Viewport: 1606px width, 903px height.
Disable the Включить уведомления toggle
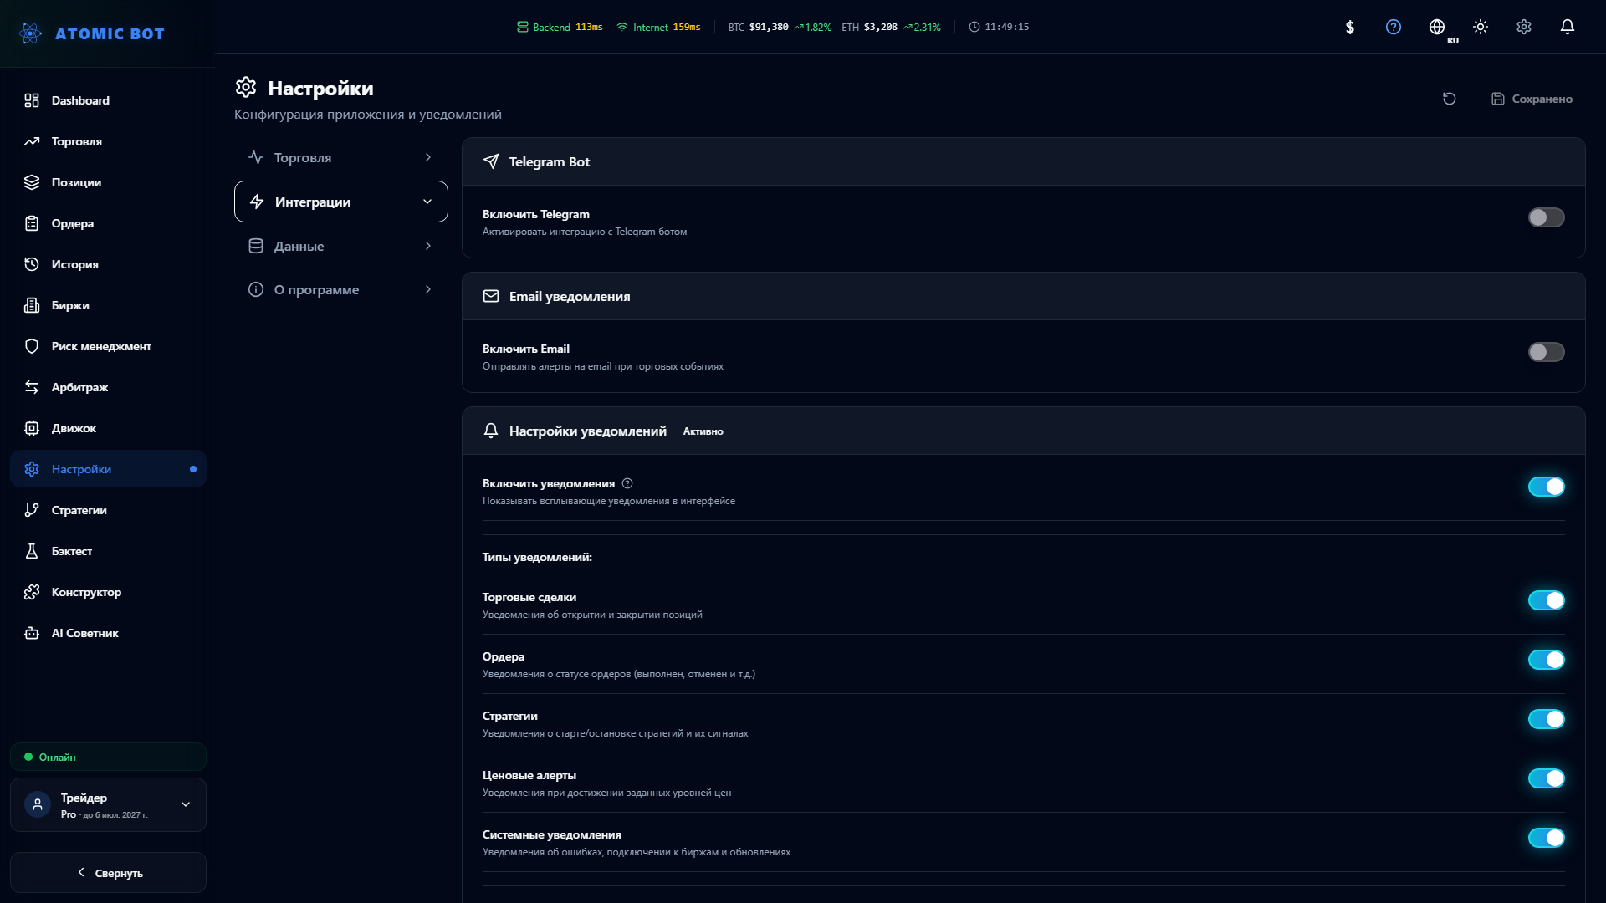[x=1546, y=487]
